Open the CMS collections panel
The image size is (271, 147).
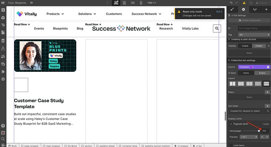pyautogui.click(x=3, y=41)
